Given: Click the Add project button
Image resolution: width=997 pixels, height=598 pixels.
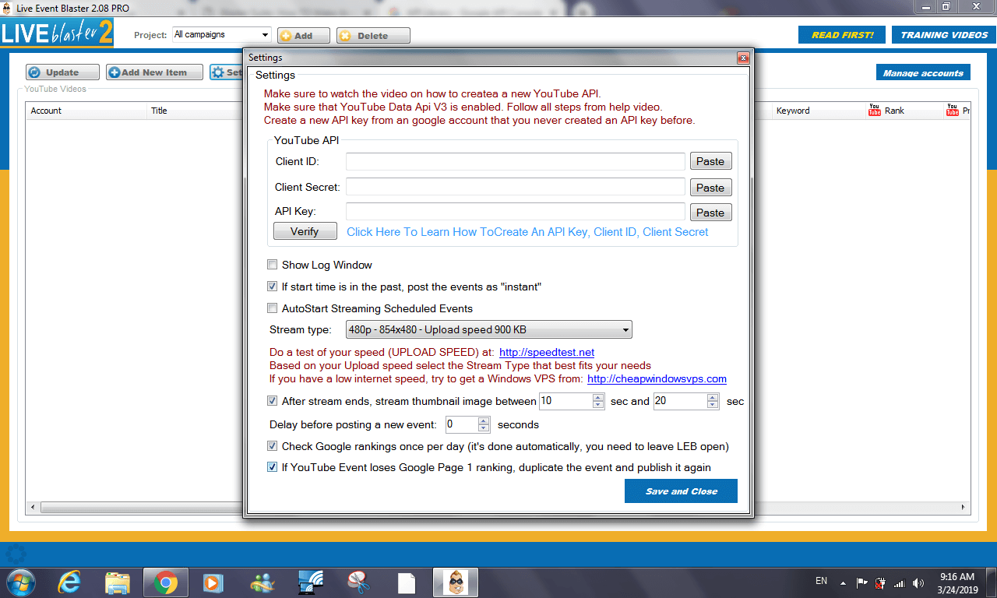Looking at the screenshot, I should pos(304,36).
